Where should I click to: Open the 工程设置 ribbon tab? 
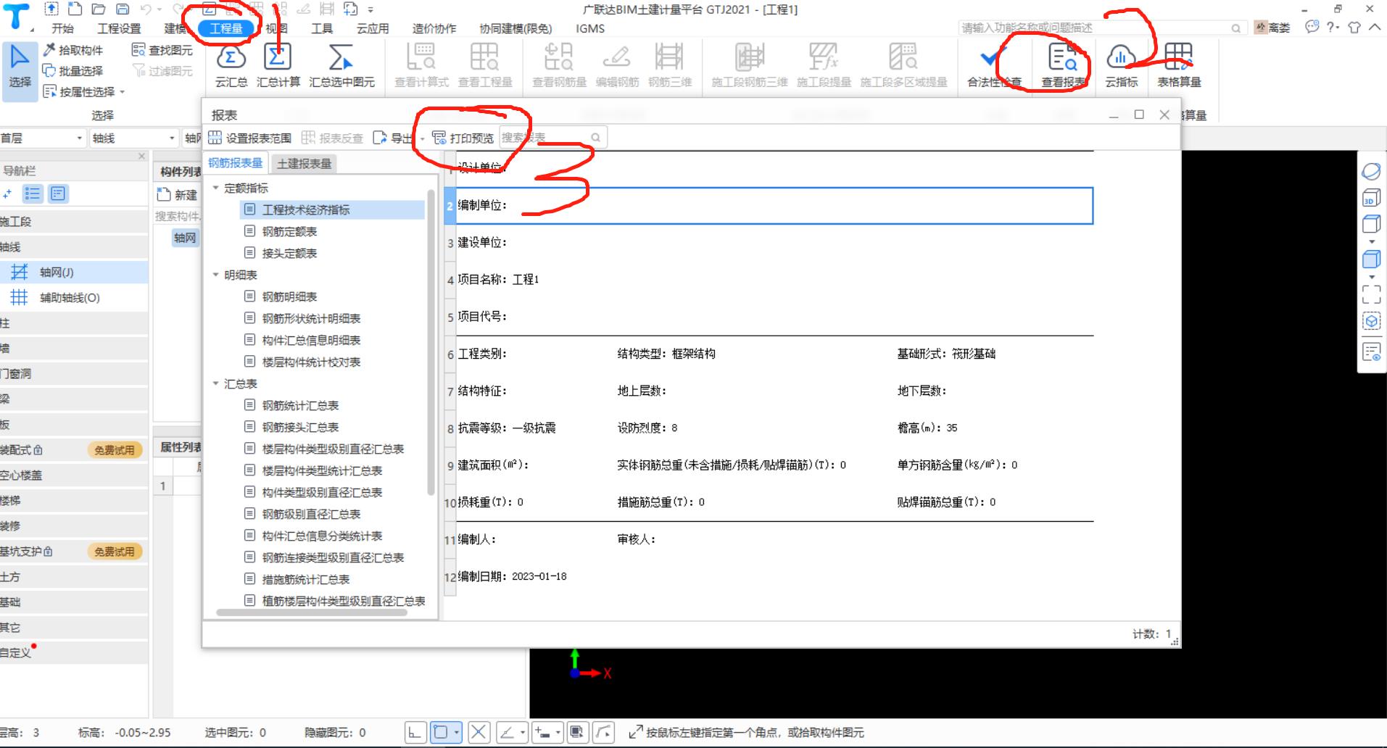click(x=120, y=28)
